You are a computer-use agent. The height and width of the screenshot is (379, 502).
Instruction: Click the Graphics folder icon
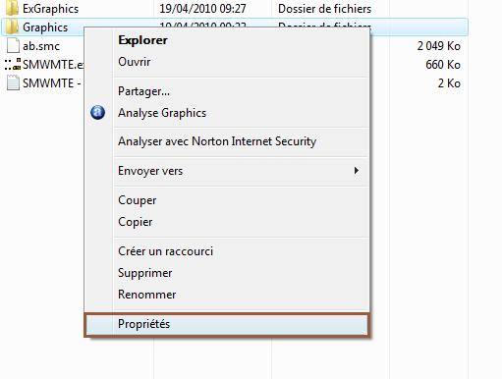(13, 27)
